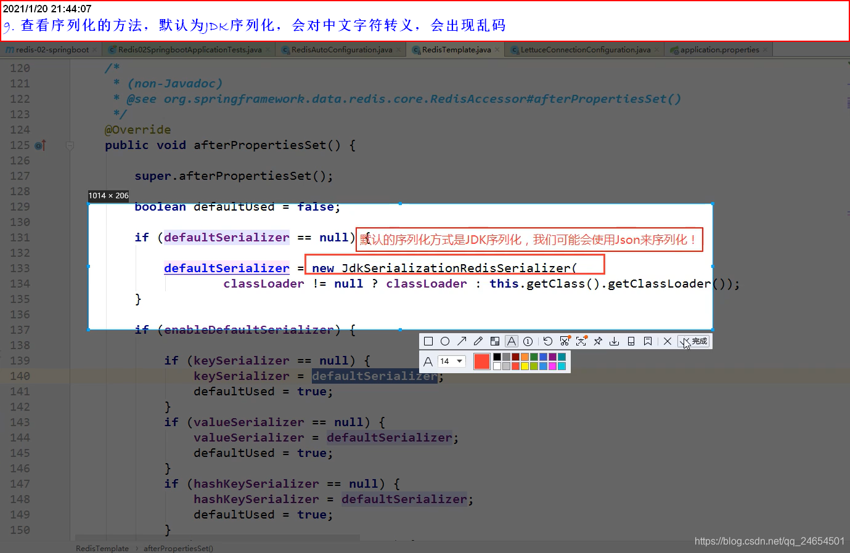The height and width of the screenshot is (553, 850).
Task: Close the application.properties tab
Action: (x=766, y=50)
